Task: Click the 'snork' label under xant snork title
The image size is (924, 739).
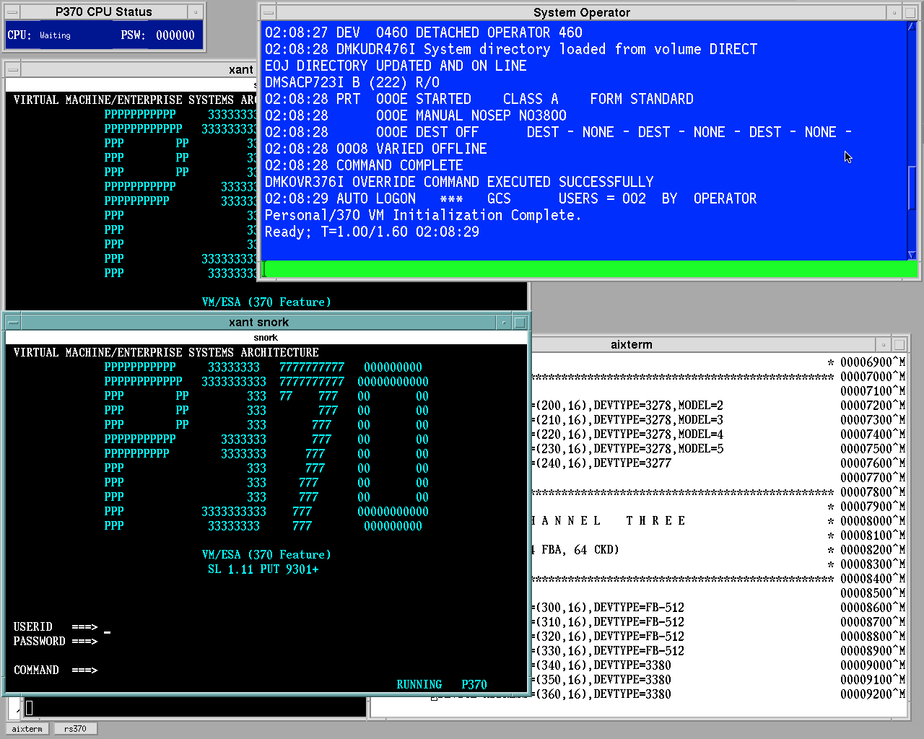Action: (x=266, y=337)
